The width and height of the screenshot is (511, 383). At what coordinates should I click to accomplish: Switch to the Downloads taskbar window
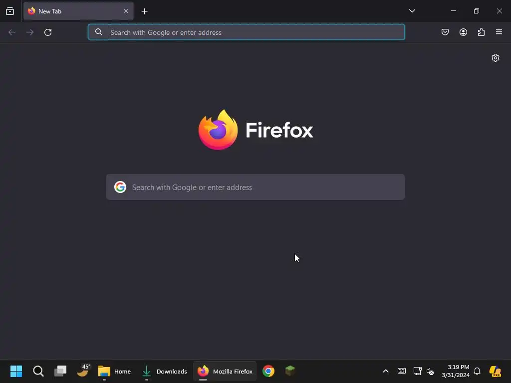point(165,371)
